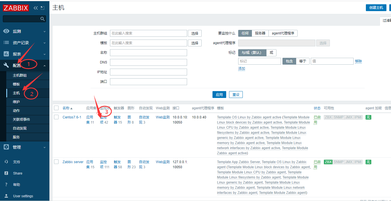Open 模板 templates submenu item

16,84
